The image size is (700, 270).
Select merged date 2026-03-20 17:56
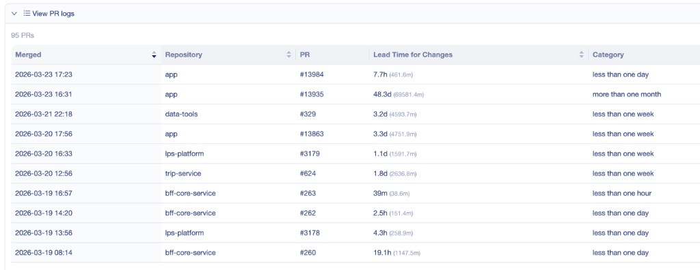click(44, 134)
